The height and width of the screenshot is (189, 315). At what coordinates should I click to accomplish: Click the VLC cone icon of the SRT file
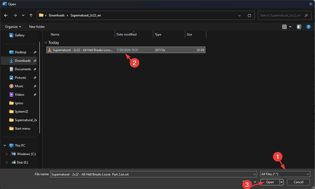tap(50, 50)
